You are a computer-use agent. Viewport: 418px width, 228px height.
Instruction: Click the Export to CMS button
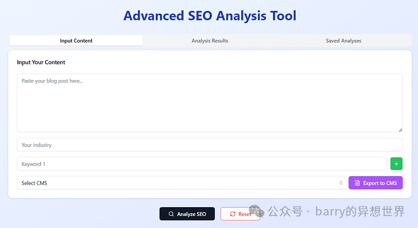(x=375, y=183)
